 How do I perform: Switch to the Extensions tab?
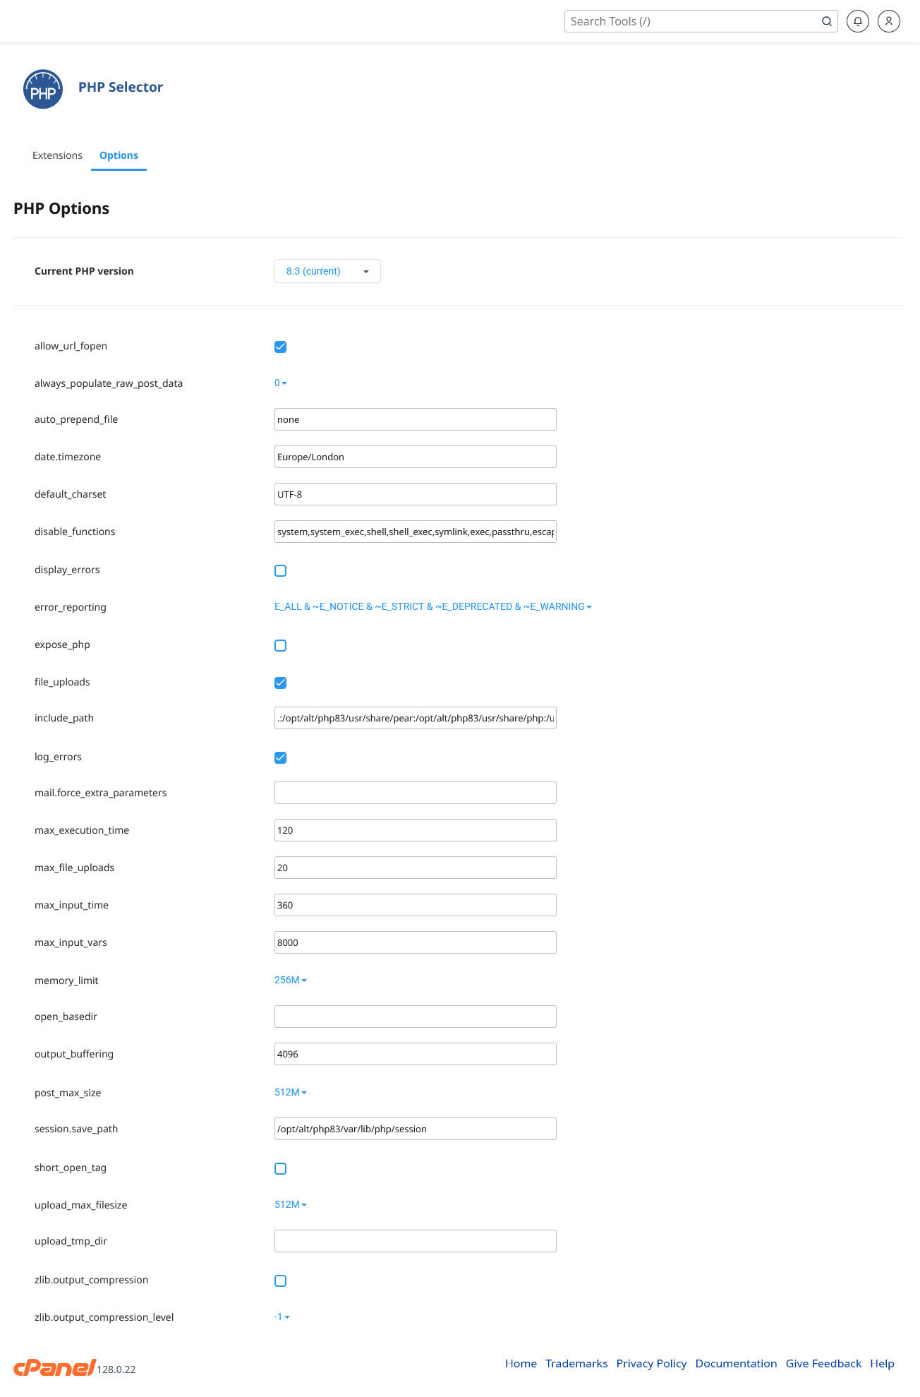(x=57, y=155)
